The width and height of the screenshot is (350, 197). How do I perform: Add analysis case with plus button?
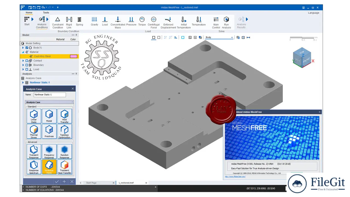click(x=64, y=181)
